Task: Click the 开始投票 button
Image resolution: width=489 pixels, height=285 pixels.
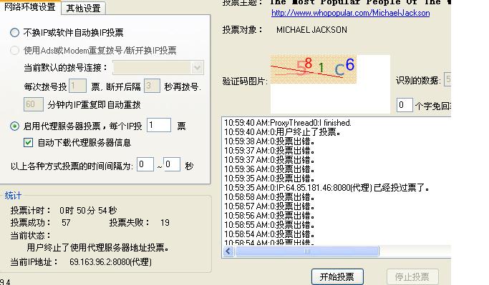Action: click(x=337, y=276)
